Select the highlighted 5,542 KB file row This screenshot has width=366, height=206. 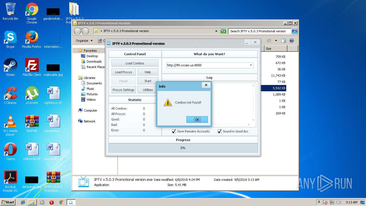[x=274, y=88]
